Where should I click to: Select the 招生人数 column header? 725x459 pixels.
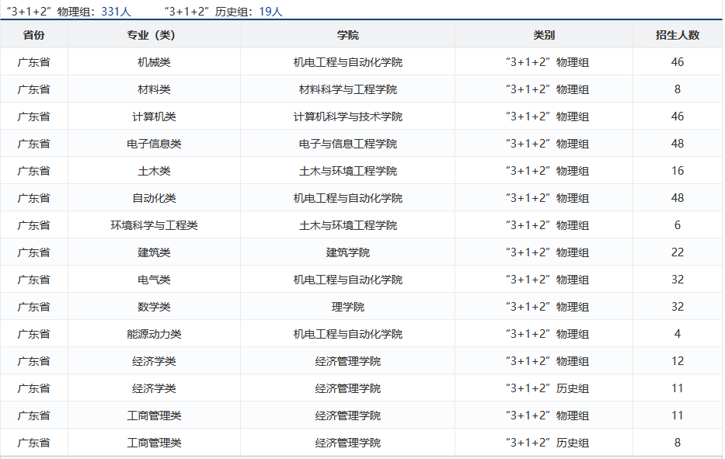[x=678, y=35]
